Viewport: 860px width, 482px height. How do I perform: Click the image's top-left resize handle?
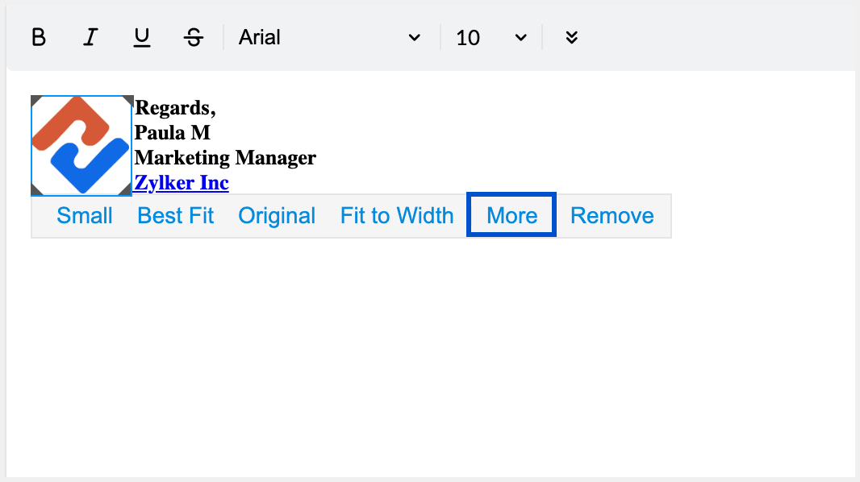35,100
